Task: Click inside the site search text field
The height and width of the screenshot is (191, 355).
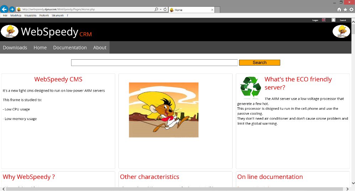Action: pos(154,62)
